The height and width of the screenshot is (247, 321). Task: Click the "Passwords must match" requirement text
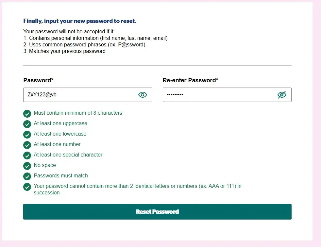pyautogui.click(x=61, y=176)
